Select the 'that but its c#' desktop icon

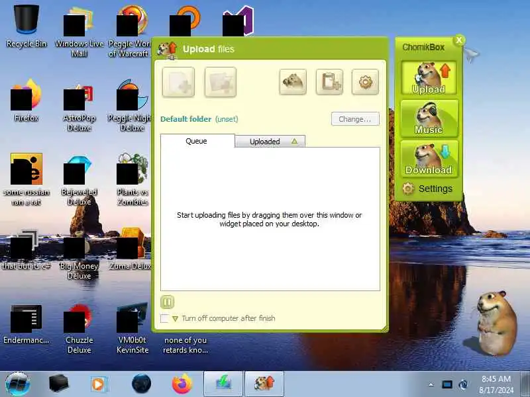[26, 251]
